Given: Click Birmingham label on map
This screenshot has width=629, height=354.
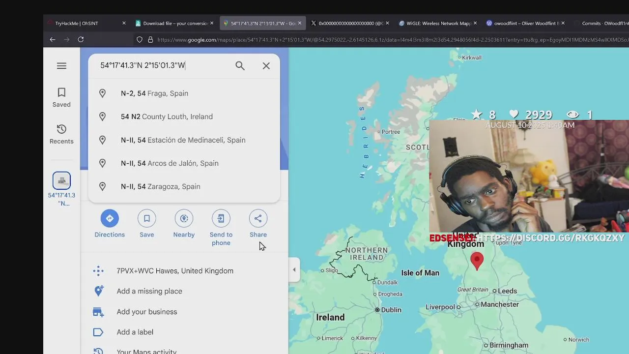Looking at the screenshot, I should 509,345.
